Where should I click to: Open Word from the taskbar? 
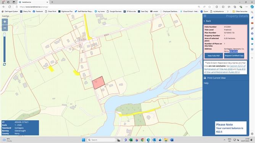tap(171, 140)
